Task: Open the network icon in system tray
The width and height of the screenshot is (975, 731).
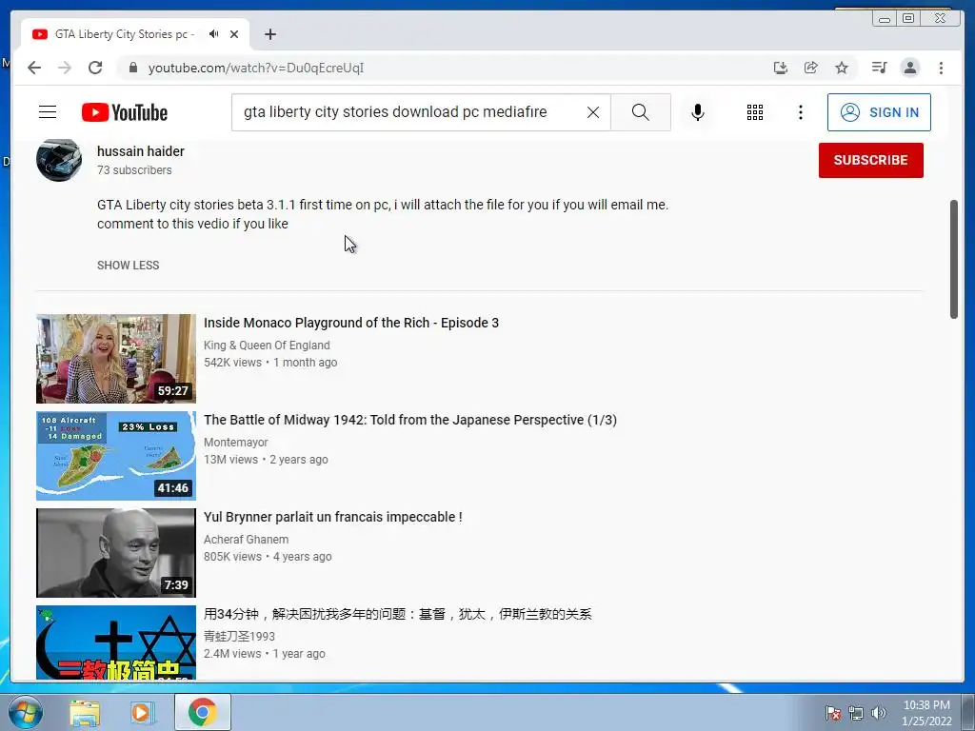Action: (x=856, y=713)
